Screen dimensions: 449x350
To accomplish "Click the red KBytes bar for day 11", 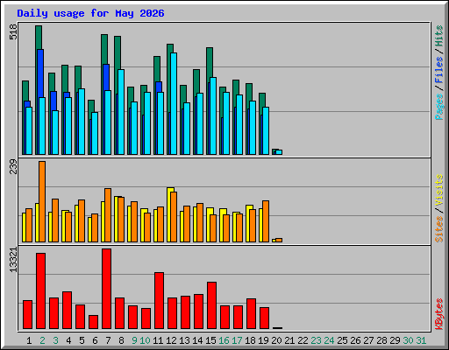I will [x=160, y=301].
